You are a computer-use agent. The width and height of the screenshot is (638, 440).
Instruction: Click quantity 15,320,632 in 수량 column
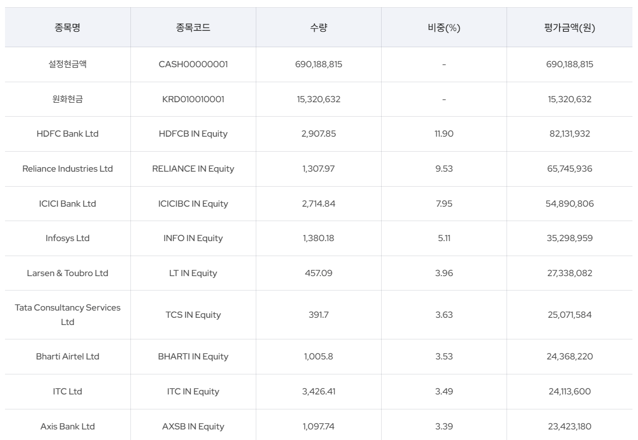point(318,99)
